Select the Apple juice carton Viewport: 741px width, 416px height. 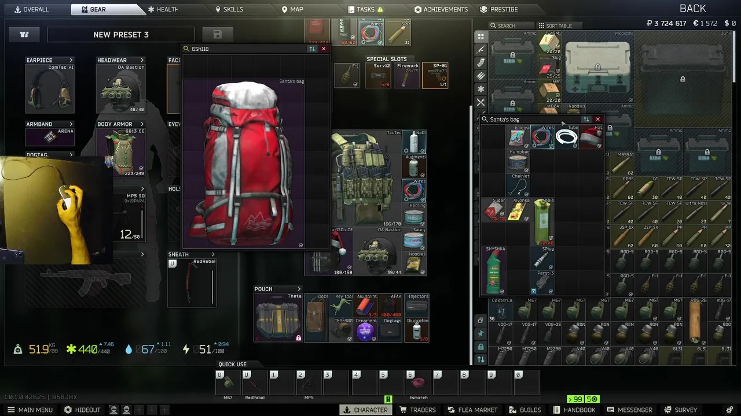point(542,222)
